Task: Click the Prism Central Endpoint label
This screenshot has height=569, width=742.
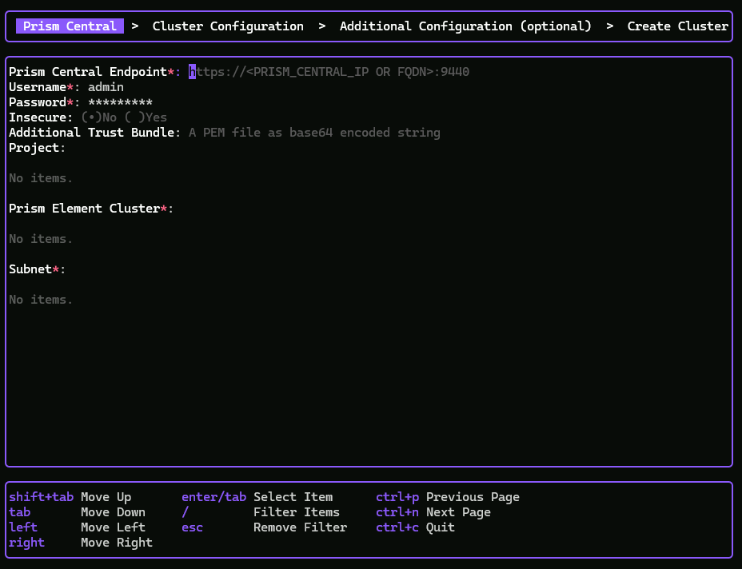Action: pos(94,72)
